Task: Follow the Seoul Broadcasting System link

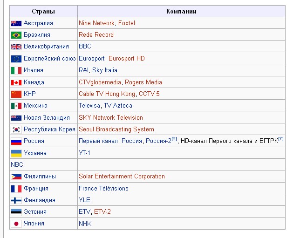Action: tap(116, 129)
